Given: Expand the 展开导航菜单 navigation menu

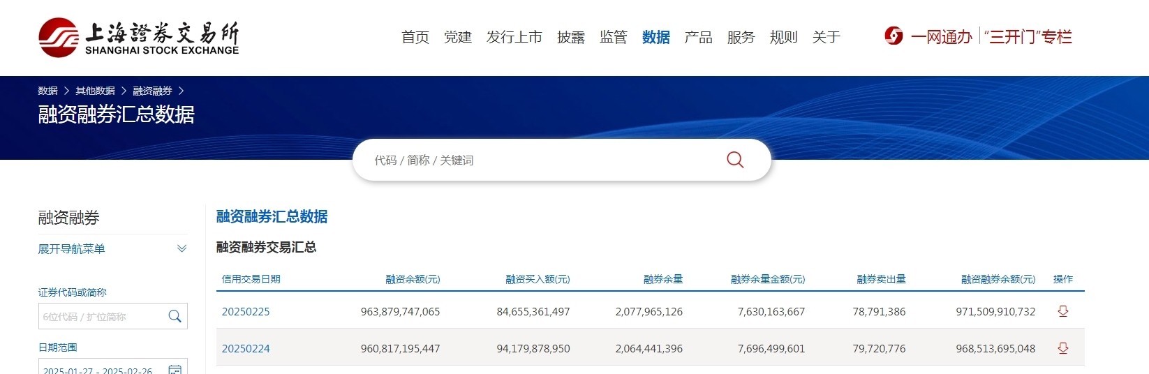Looking at the screenshot, I should [x=112, y=249].
